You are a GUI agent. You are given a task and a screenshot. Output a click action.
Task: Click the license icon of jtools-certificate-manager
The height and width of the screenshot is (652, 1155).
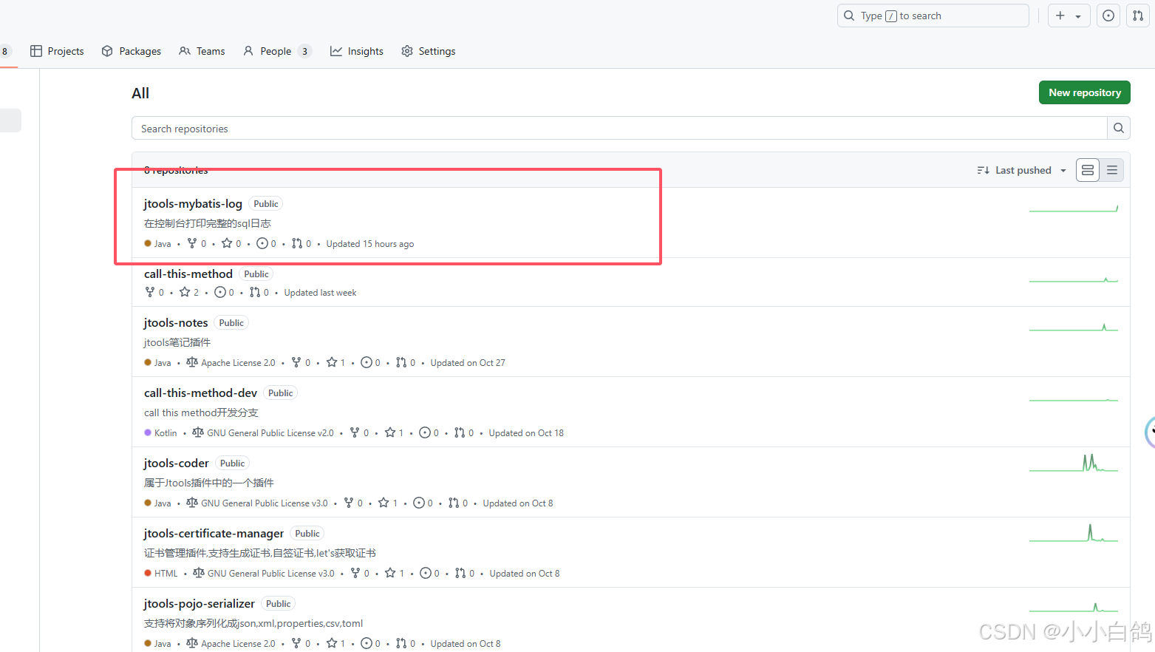199,573
